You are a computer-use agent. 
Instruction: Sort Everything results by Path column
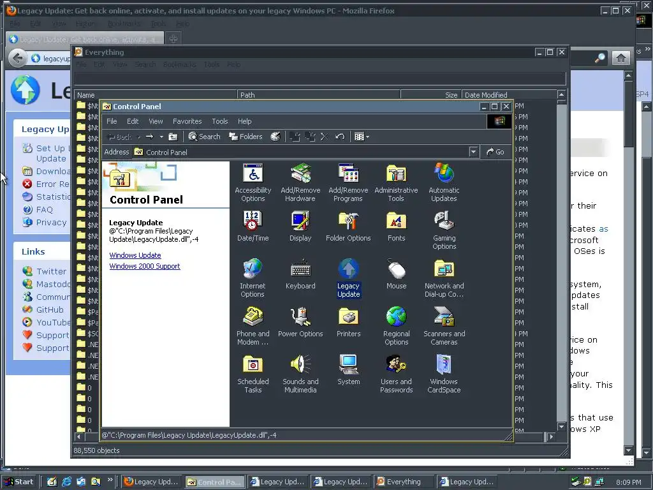click(319, 95)
